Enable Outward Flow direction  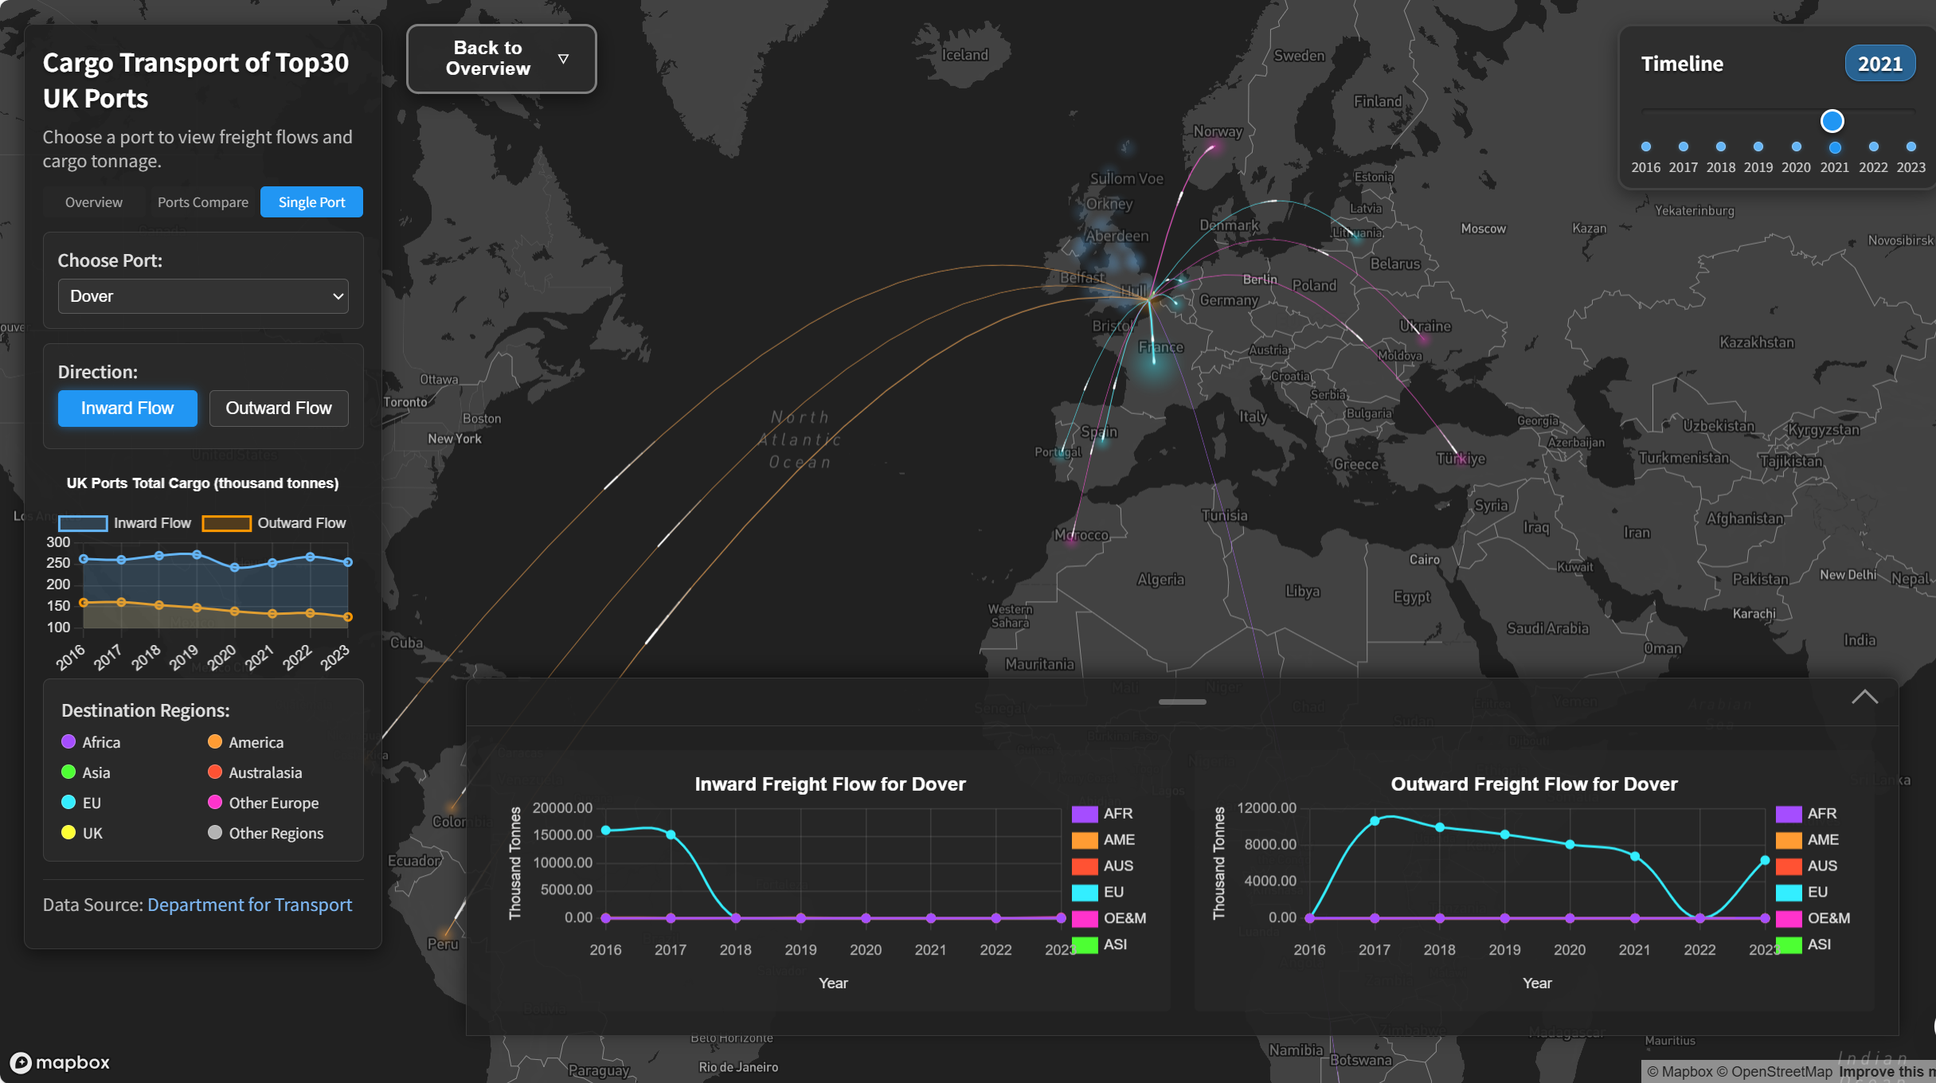tap(279, 408)
